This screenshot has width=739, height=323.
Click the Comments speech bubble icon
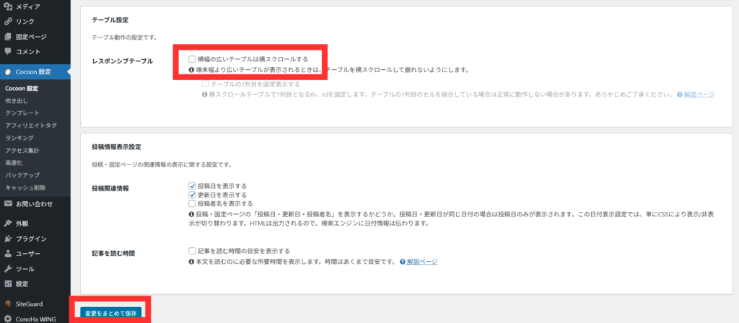click(x=7, y=52)
